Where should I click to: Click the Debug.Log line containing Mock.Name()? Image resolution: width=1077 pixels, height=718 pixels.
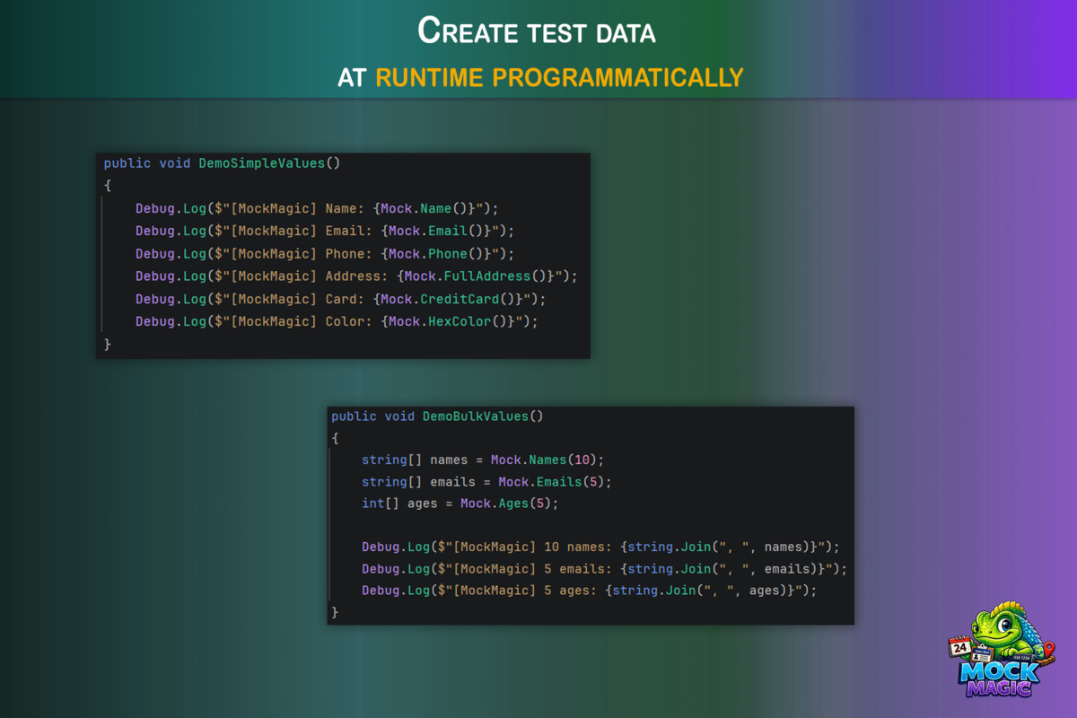click(317, 208)
